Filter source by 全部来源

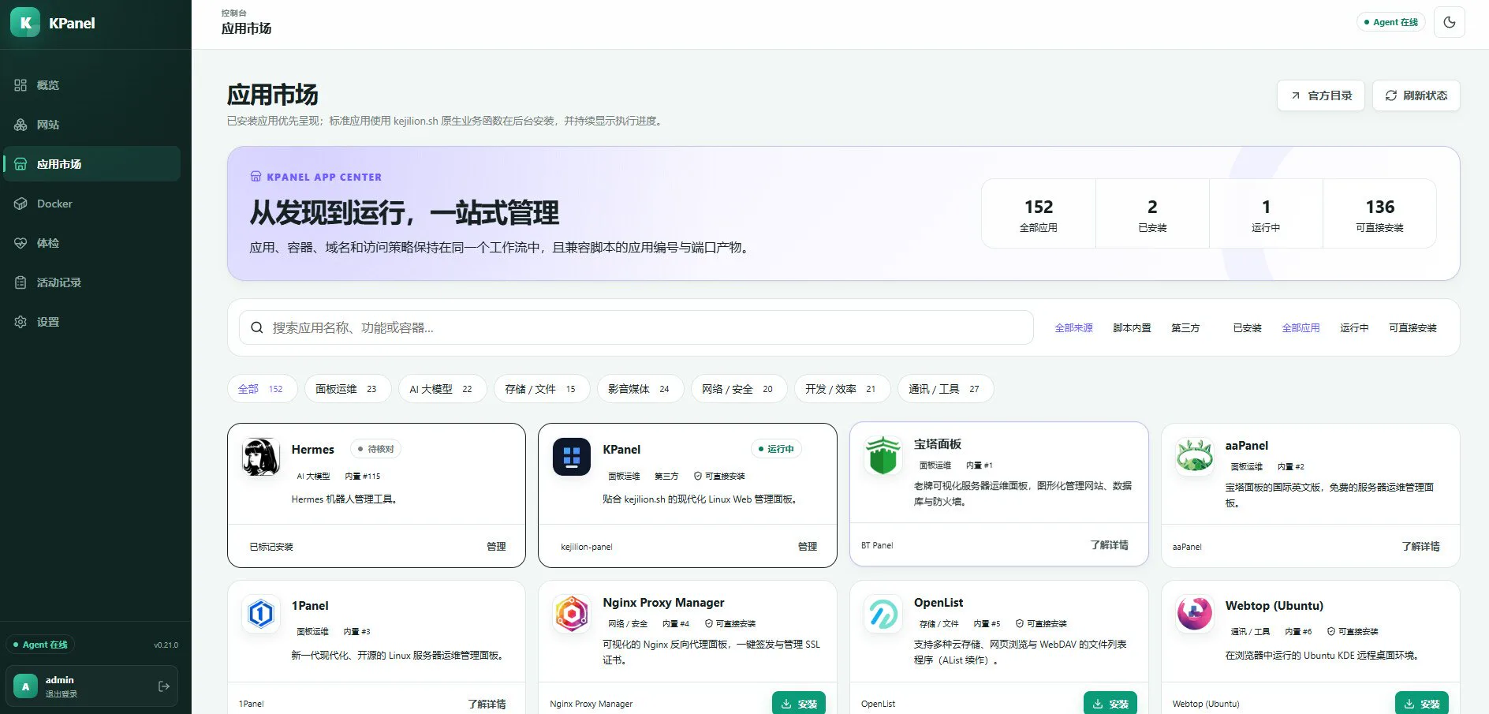(x=1073, y=328)
